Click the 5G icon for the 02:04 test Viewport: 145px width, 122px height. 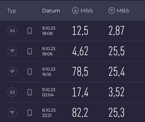point(12,92)
